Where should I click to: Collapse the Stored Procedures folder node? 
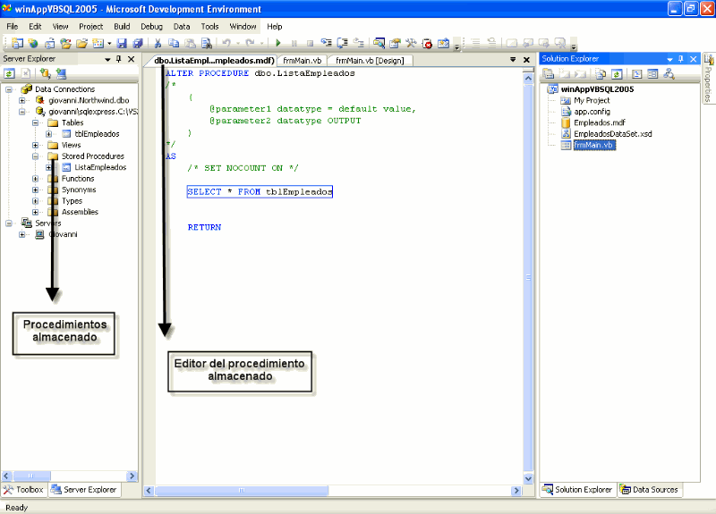[x=35, y=156]
